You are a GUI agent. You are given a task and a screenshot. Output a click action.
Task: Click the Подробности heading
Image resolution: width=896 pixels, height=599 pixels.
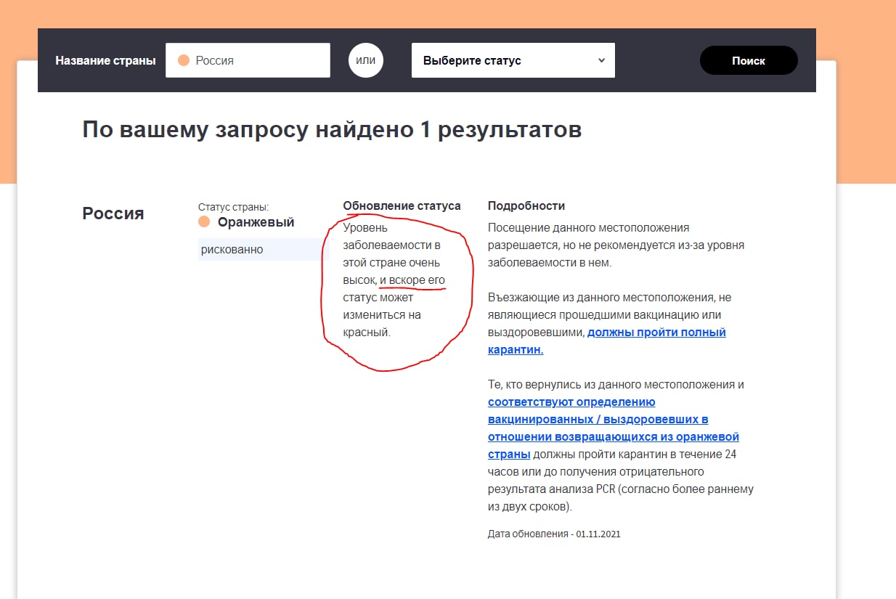(x=526, y=206)
